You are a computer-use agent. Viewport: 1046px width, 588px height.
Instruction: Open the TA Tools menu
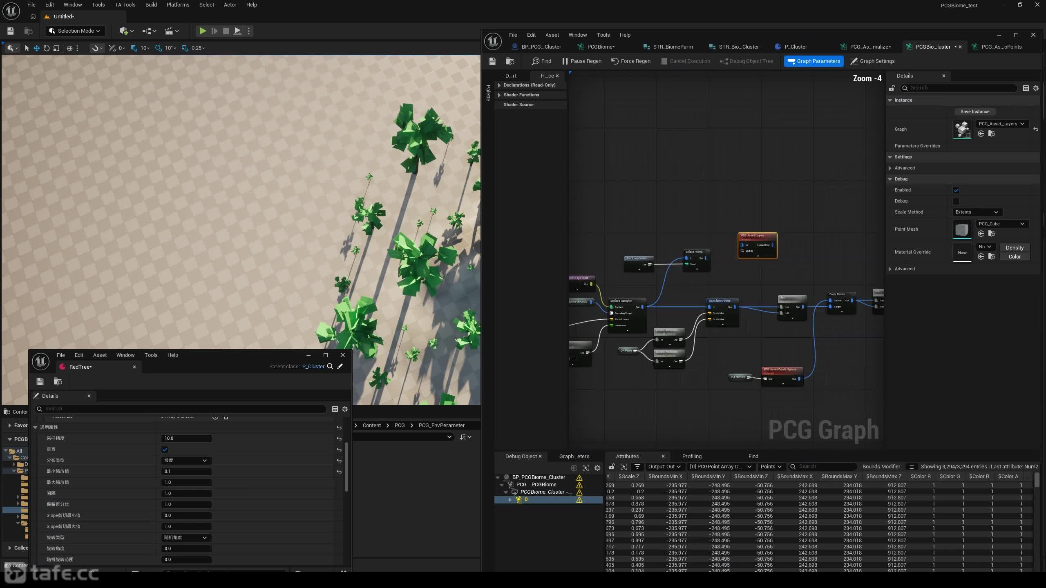[x=125, y=5]
